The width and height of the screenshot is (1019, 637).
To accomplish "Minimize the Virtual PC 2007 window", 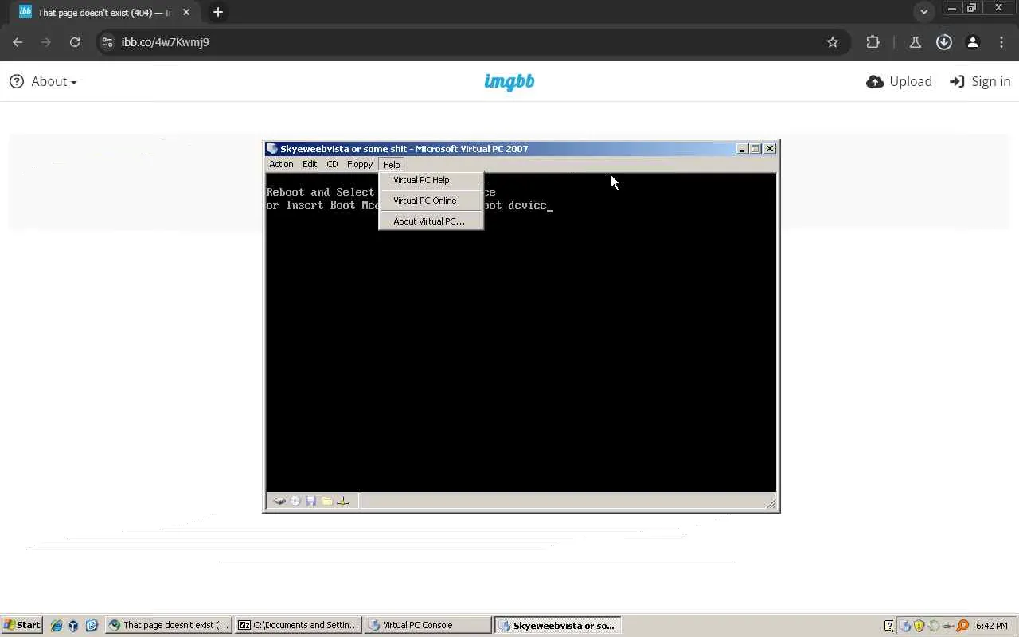I will 742,149.
